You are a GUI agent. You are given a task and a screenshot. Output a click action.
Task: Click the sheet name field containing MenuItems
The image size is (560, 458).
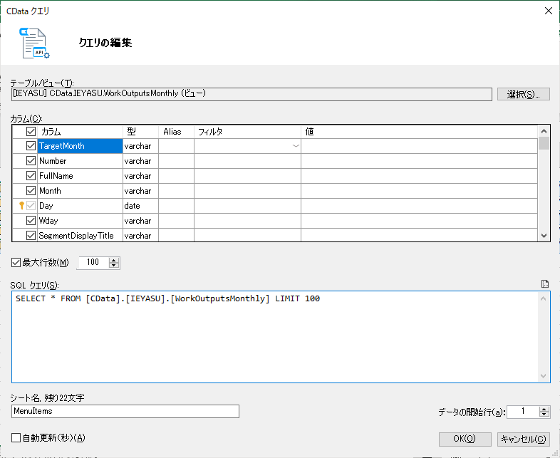125,411
